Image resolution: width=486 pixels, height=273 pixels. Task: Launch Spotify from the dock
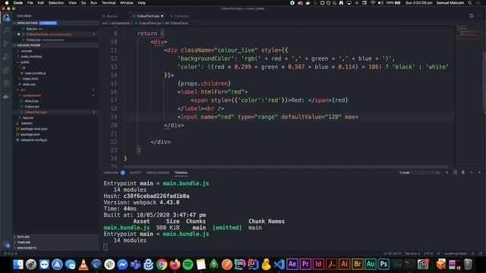tap(188, 265)
